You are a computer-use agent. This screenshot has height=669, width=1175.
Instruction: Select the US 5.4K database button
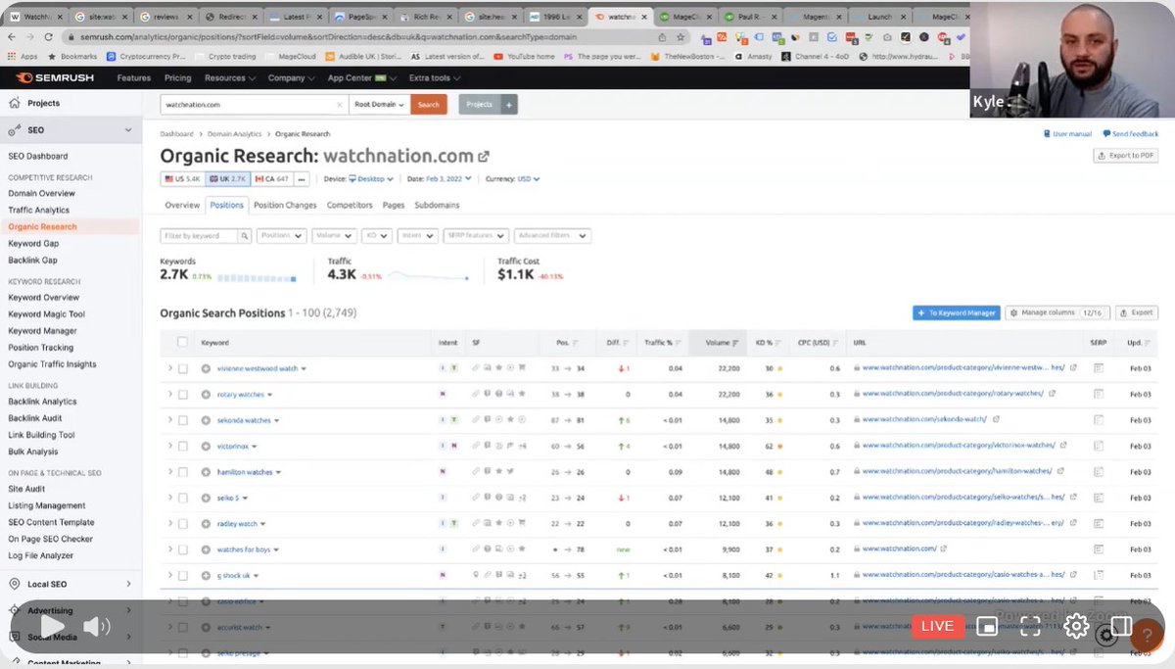(x=182, y=179)
